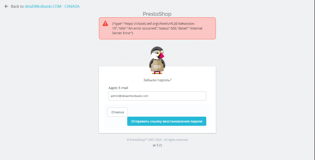The height and width of the screenshot is (160, 315).
Task: Click the 'All rights reserved' footer text
Action: [x=175, y=140]
